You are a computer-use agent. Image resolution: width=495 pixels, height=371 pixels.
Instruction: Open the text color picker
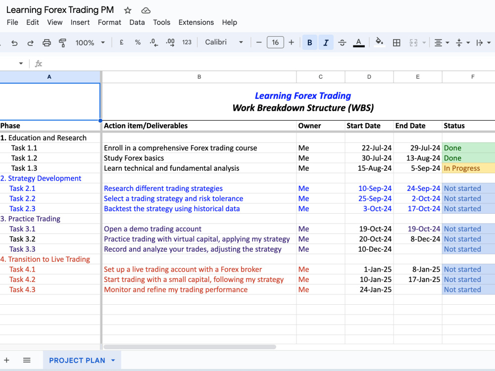(x=358, y=42)
